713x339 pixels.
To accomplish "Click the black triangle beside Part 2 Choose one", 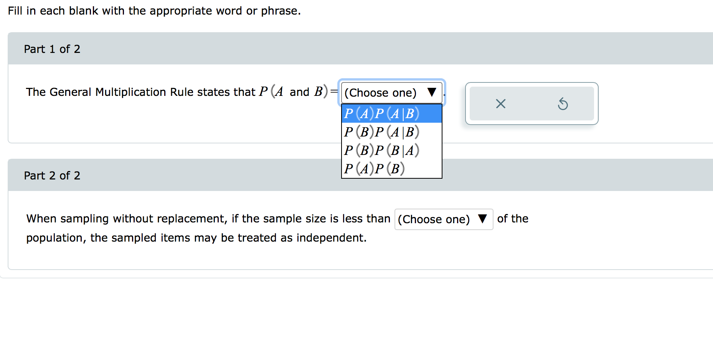I will 482,219.
